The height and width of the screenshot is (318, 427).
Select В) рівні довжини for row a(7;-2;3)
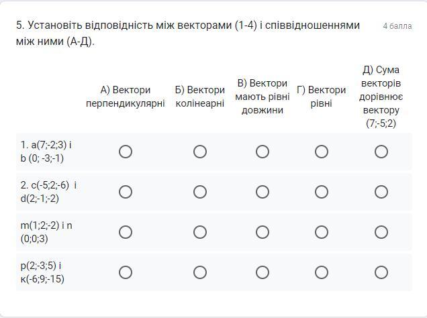point(263,152)
